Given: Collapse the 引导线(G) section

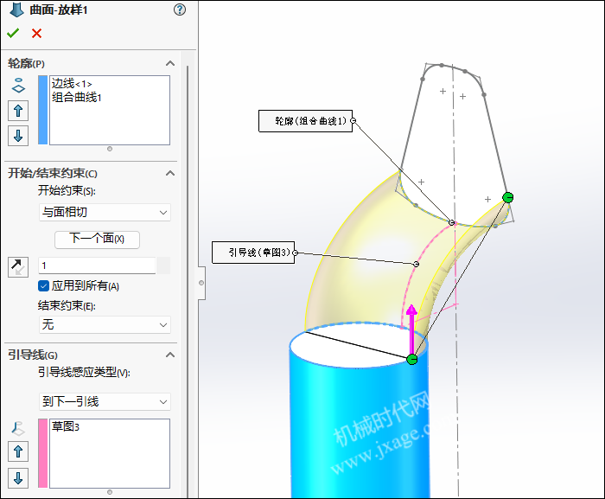Looking at the screenshot, I should point(170,355).
